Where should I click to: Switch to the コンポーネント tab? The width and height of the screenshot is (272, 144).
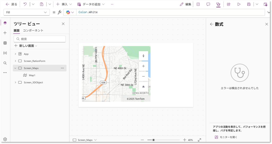coord(33,30)
